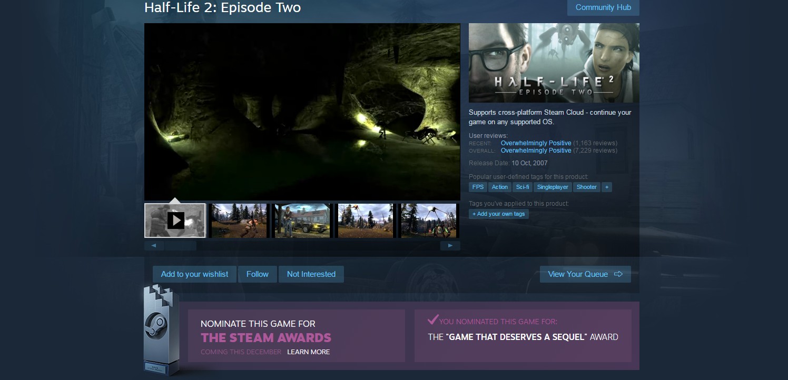Add your own tags

(x=499, y=214)
